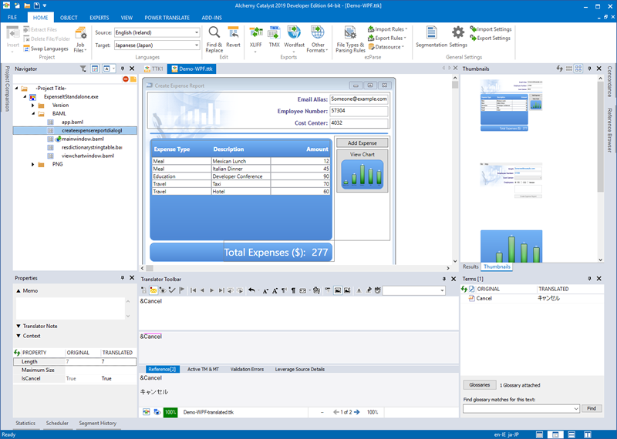617x439 pixels.
Task: Toggle the Navigator table view icon
Action: coord(95,69)
